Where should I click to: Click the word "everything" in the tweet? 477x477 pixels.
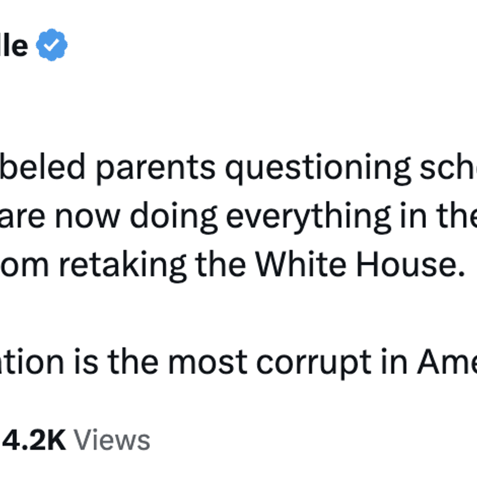coord(308,217)
